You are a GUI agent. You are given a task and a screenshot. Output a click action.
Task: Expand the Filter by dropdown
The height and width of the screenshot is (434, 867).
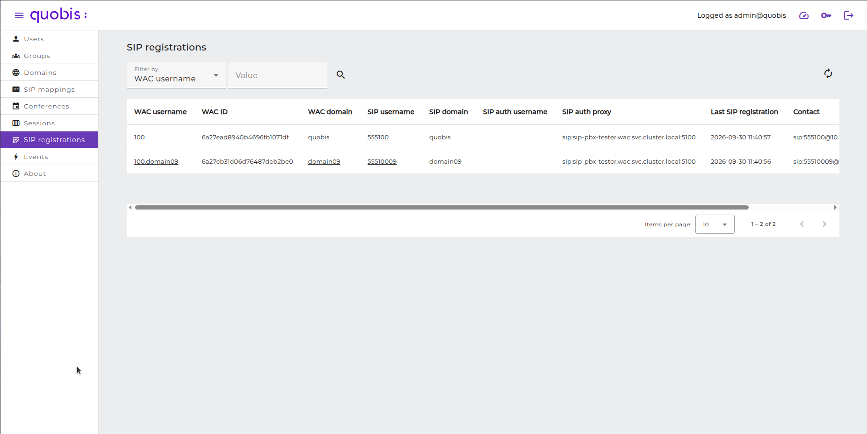[176, 75]
